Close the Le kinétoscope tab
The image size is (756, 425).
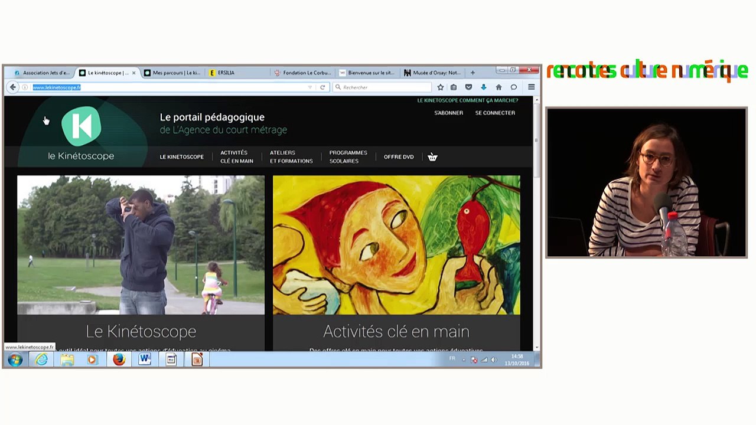(133, 73)
